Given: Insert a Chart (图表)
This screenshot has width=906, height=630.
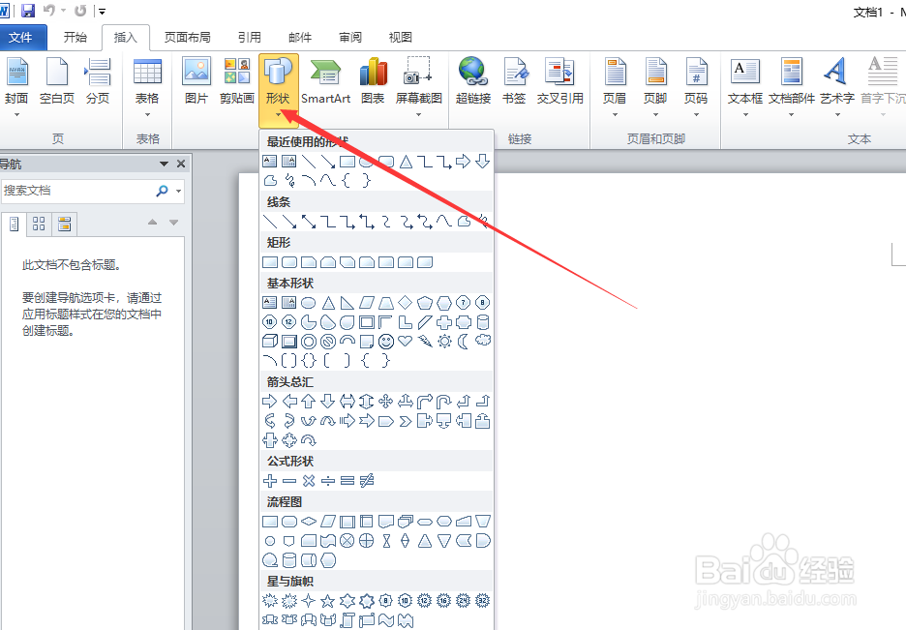Looking at the screenshot, I should coord(373,81).
